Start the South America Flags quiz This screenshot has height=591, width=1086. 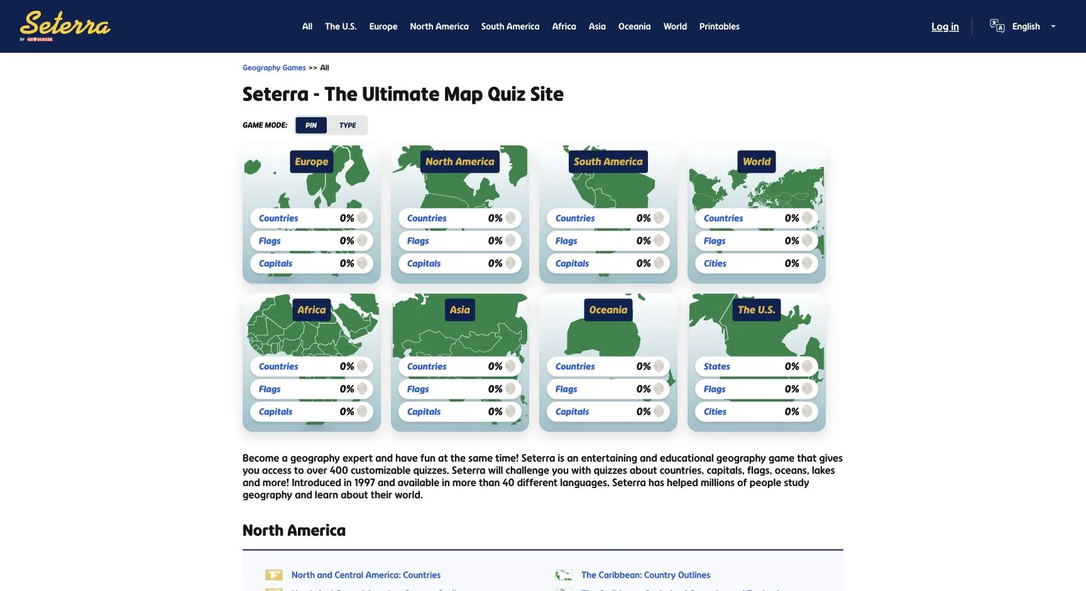point(608,241)
